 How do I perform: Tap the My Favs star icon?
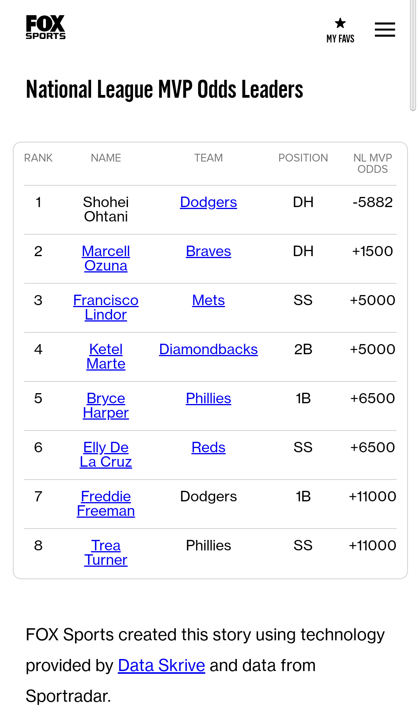[340, 23]
